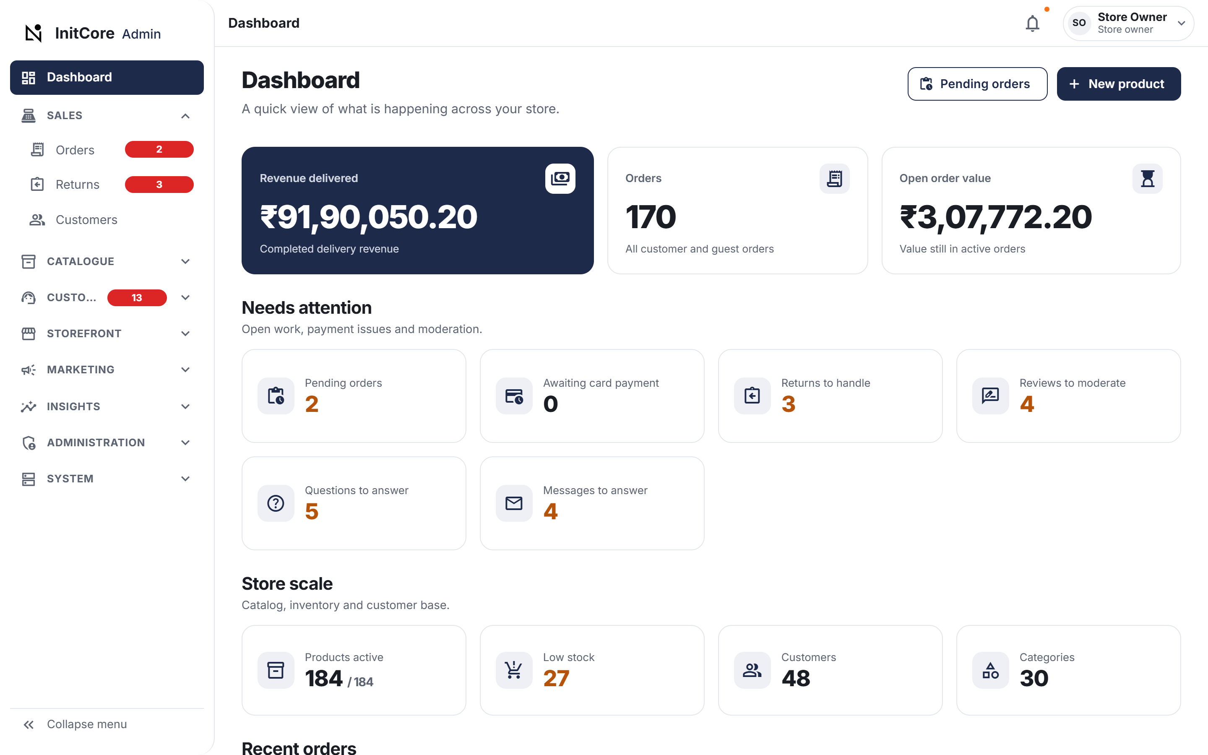Image resolution: width=1208 pixels, height=755 pixels.
Task: Click the Low stock value 27
Action: [556, 678]
